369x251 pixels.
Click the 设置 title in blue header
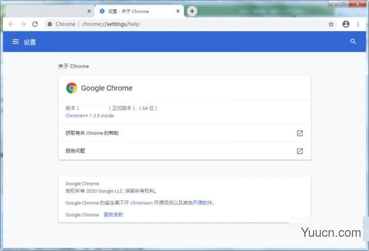pyautogui.click(x=30, y=42)
